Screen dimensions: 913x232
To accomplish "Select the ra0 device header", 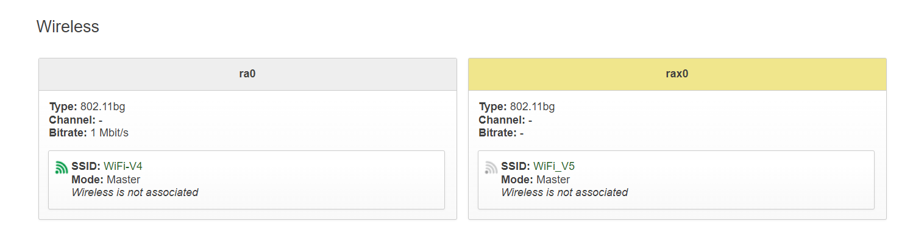I will pos(247,74).
